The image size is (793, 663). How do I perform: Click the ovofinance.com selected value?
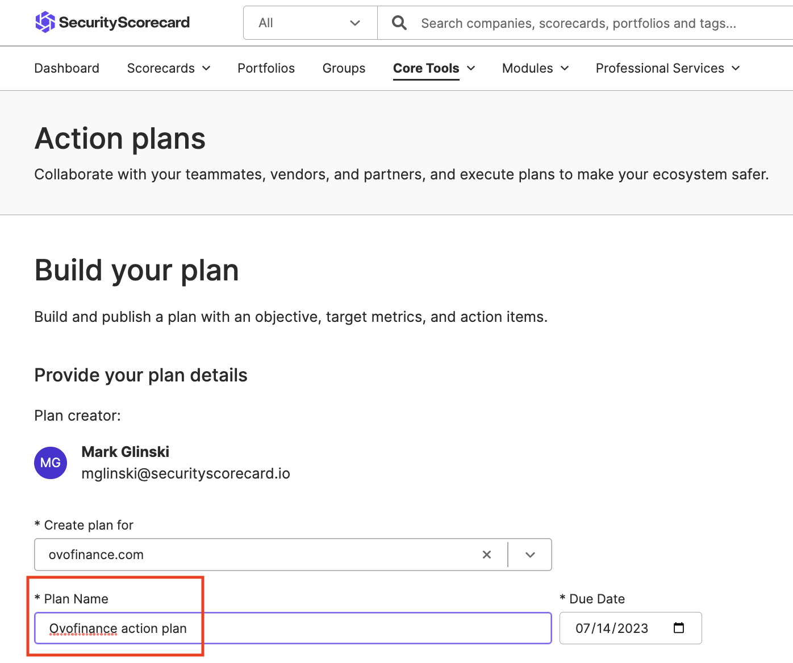[x=96, y=555]
